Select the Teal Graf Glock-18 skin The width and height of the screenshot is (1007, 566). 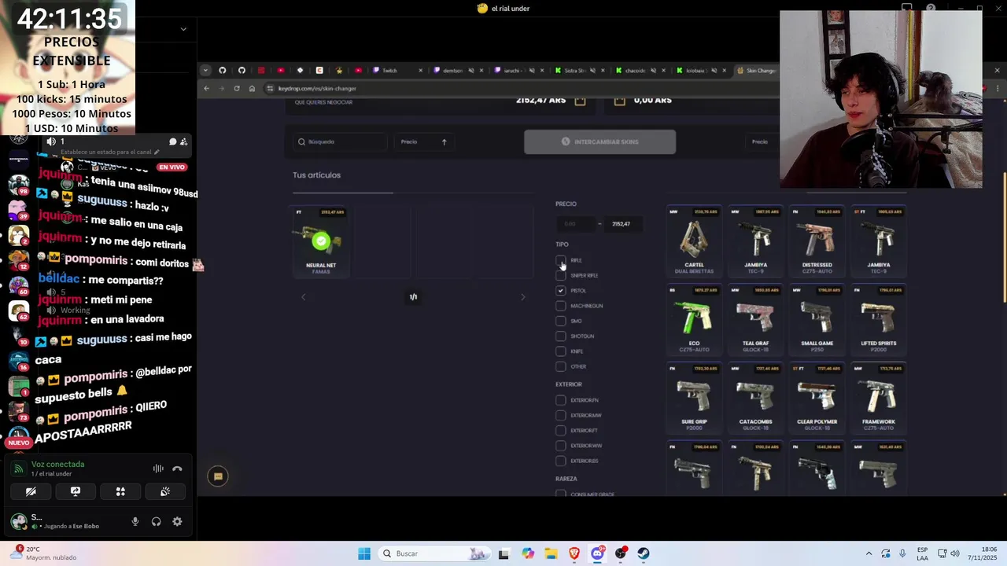pos(755,320)
